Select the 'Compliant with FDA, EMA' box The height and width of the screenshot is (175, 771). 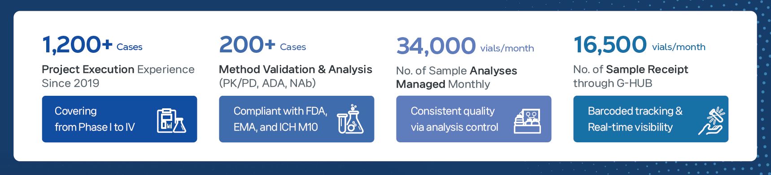(296, 119)
